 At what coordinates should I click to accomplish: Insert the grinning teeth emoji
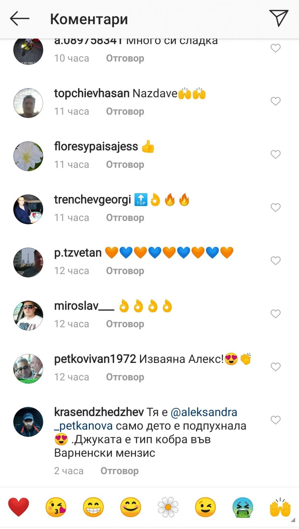[x=93, y=507]
